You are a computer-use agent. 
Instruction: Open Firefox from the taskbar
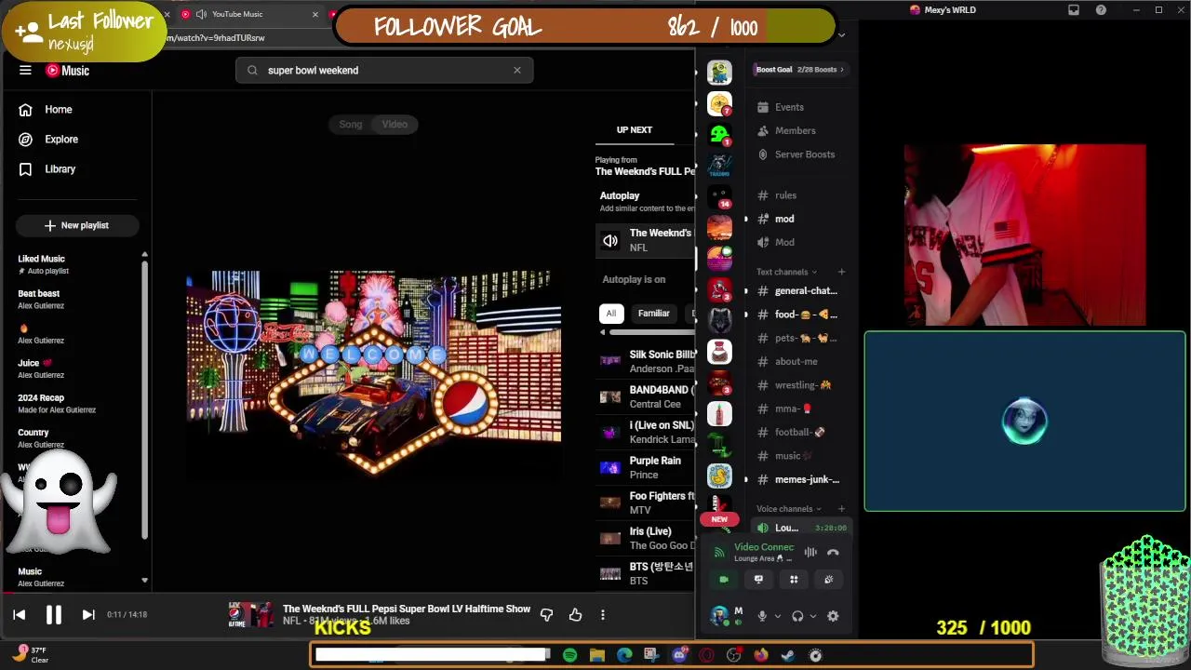[761, 655]
